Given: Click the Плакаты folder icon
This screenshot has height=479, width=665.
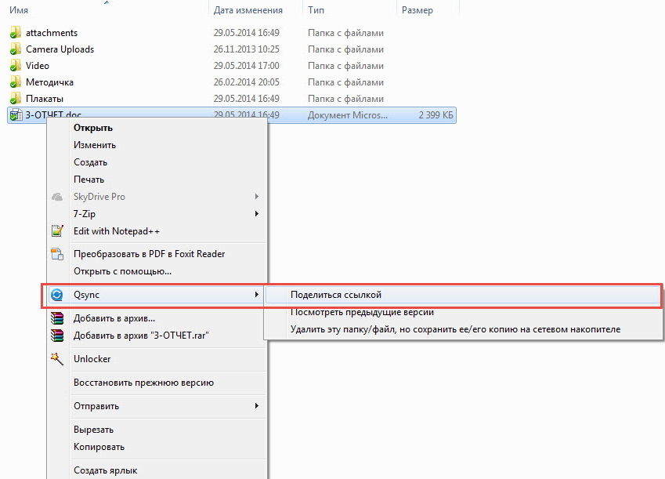Looking at the screenshot, I should 15,99.
